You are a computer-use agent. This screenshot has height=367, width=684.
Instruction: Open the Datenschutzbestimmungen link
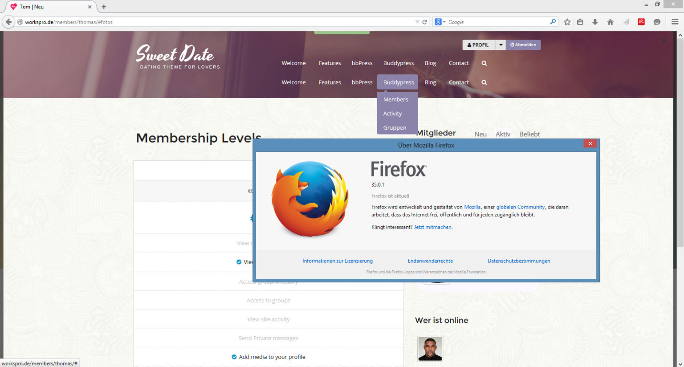(519, 261)
